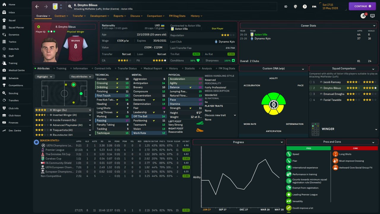Open the Pros and Cons dropdown

pos(373,142)
